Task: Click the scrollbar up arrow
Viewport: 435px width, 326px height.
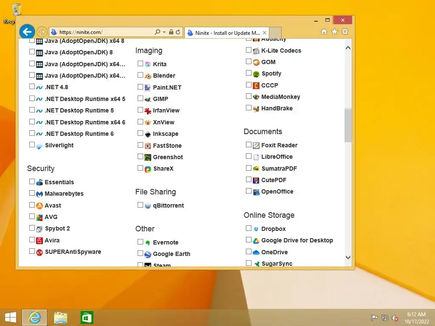Action: pyautogui.click(x=348, y=48)
